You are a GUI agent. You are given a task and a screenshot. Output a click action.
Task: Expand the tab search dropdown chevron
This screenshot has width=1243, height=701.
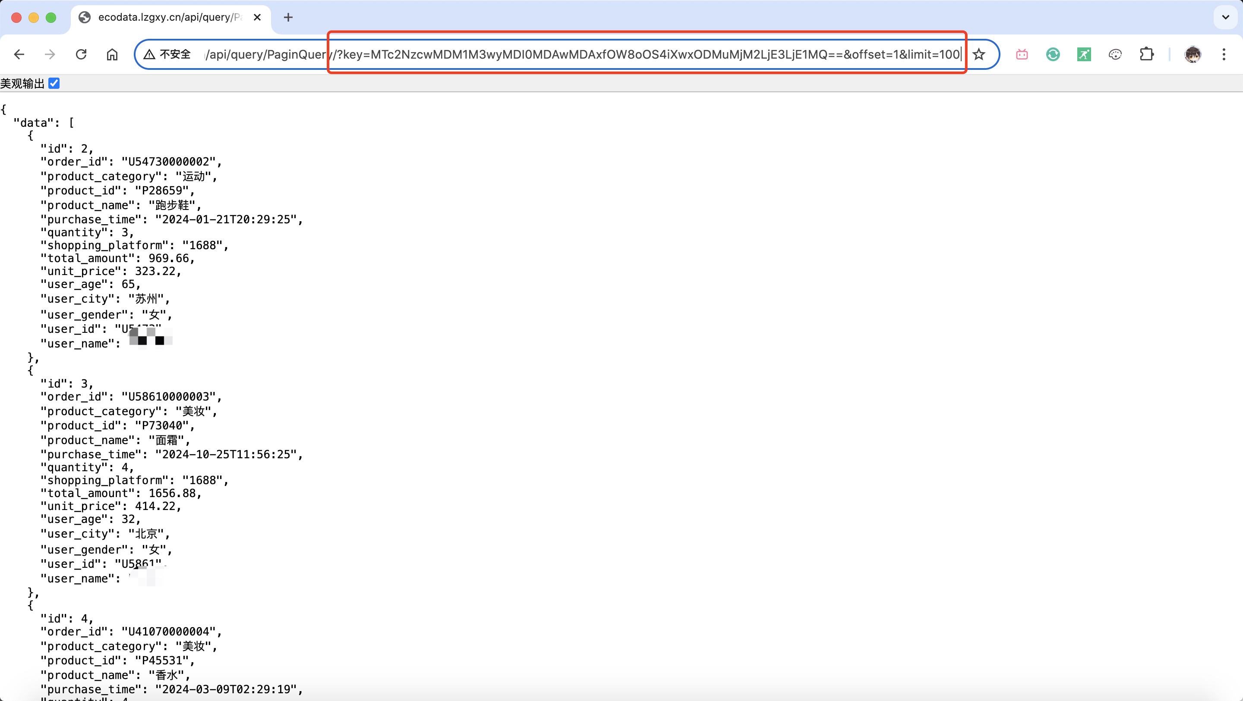point(1225,17)
